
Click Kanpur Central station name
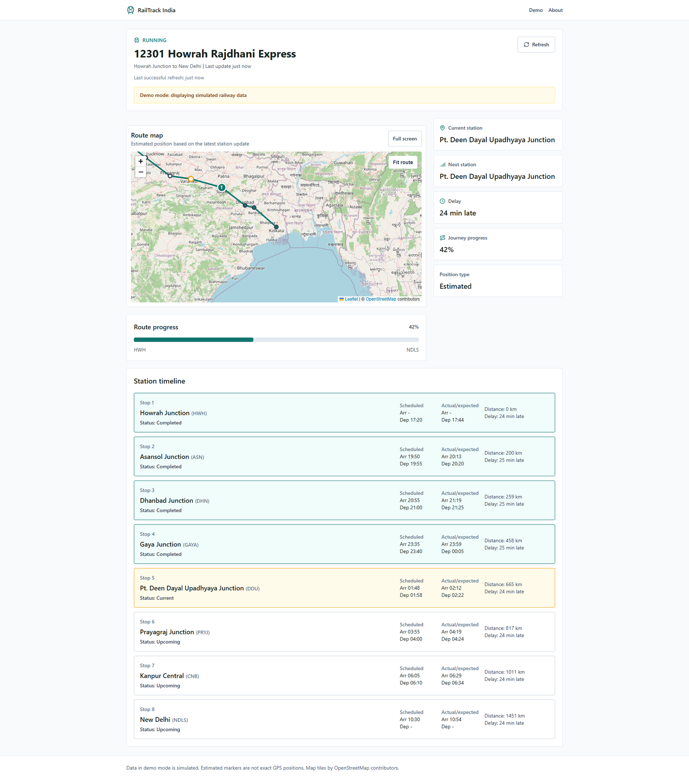pos(162,676)
